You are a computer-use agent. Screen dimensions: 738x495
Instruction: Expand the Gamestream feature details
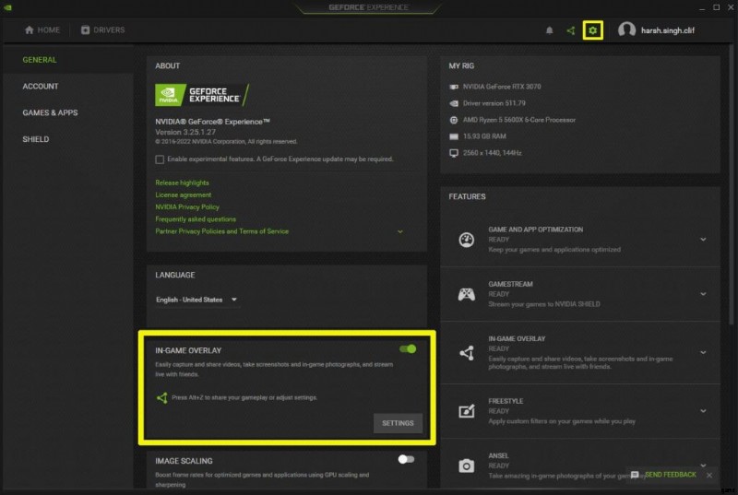tap(703, 295)
